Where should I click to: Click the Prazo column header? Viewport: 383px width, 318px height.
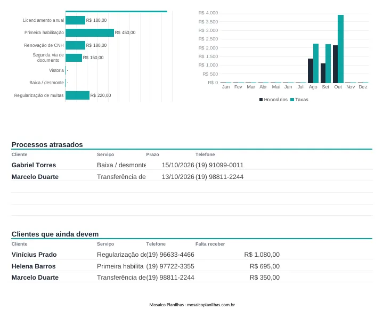[x=152, y=154]
